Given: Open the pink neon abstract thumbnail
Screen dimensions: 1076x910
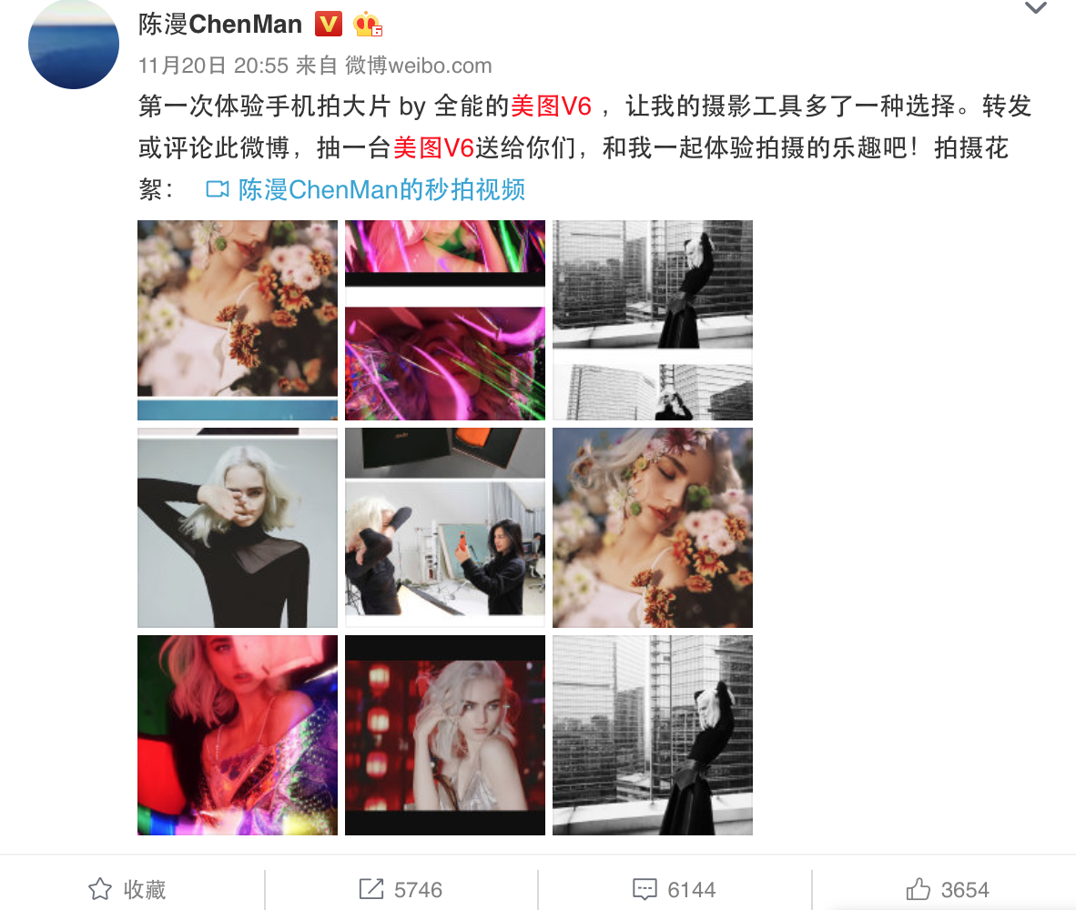Looking at the screenshot, I should coord(444,320).
